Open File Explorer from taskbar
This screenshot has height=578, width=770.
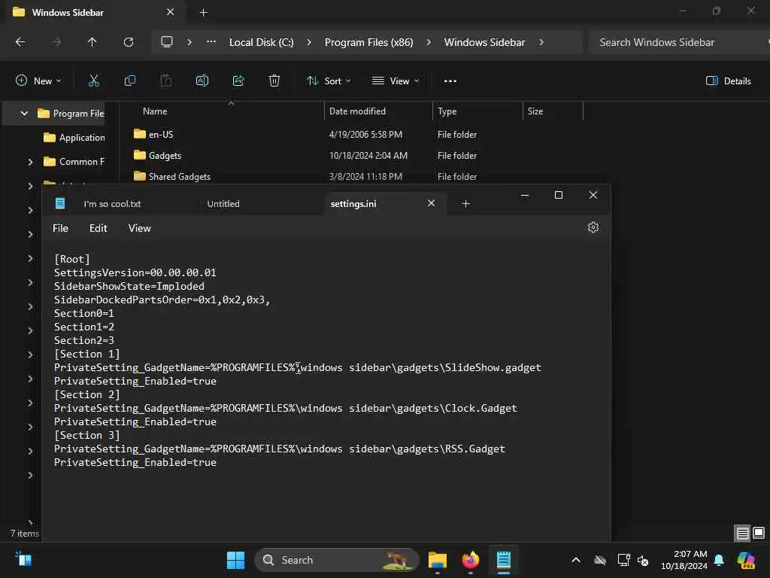[437, 560]
